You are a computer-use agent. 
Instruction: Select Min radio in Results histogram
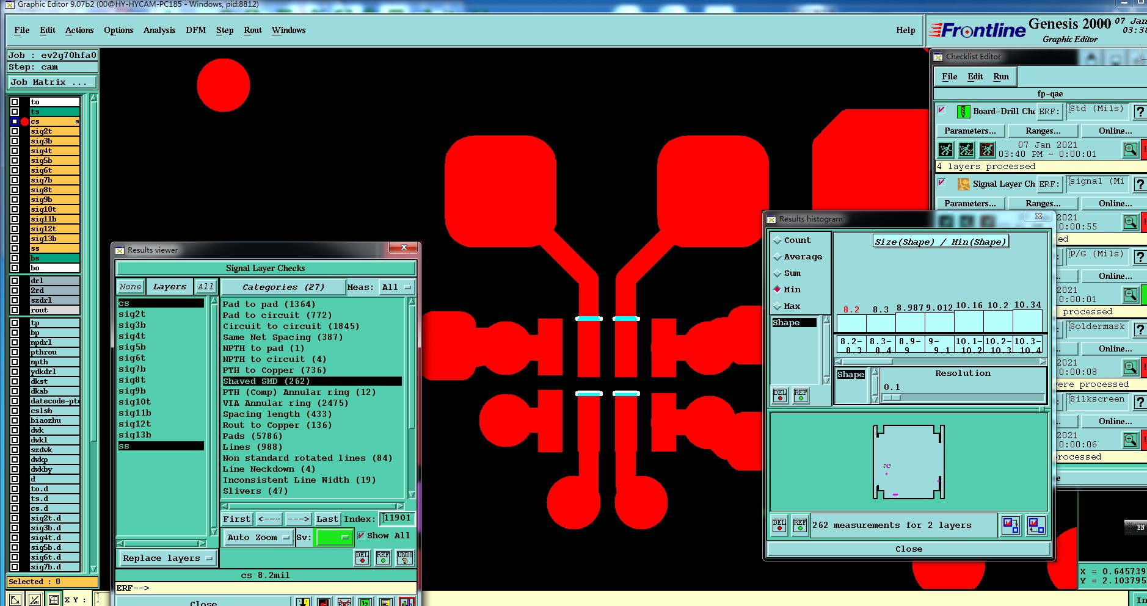[777, 289]
